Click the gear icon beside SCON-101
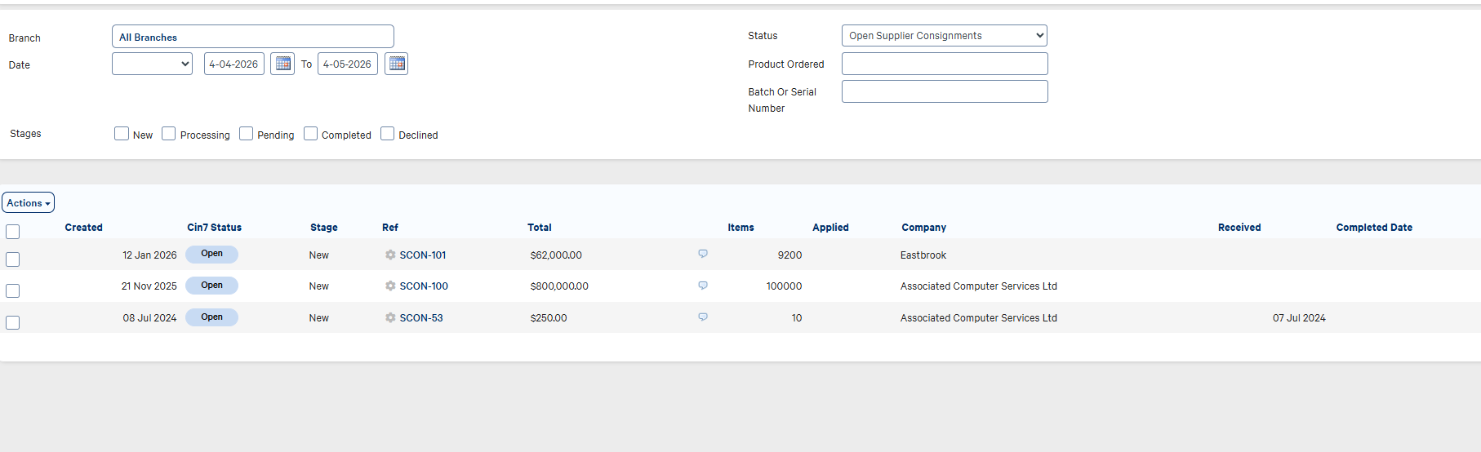Image resolution: width=1481 pixels, height=452 pixels. pos(390,255)
